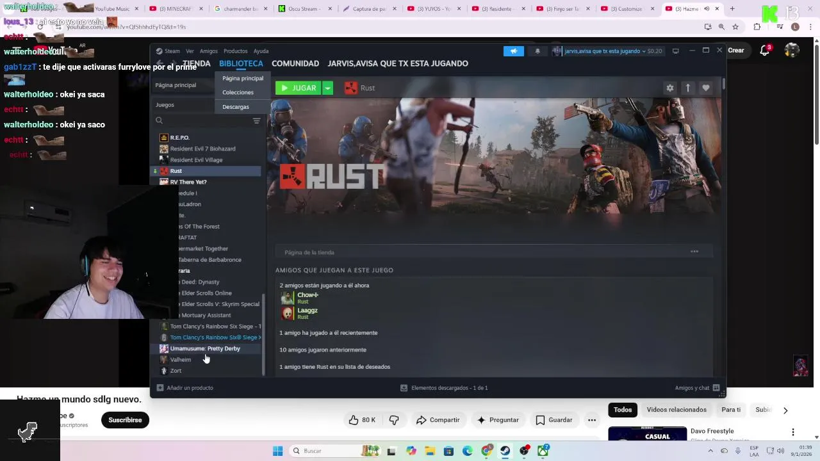The height and width of the screenshot is (461, 820).
Task: Dislike the YouTube video thumbs-down icon
Action: click(394, 420)
